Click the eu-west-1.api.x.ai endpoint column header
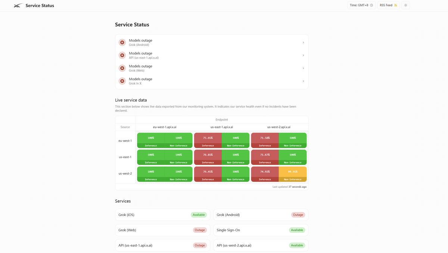Screen dimensions: 448x253 (165, 127)
